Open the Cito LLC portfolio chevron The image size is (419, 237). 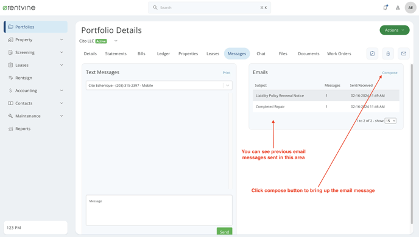click(116, 41)
